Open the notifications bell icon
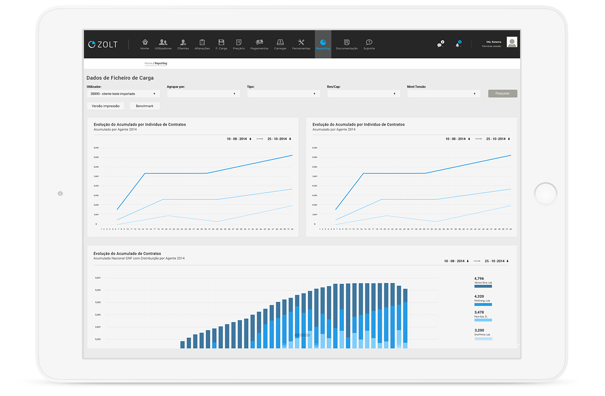Viewport: 605px width, 396px height. coord(458,45)
